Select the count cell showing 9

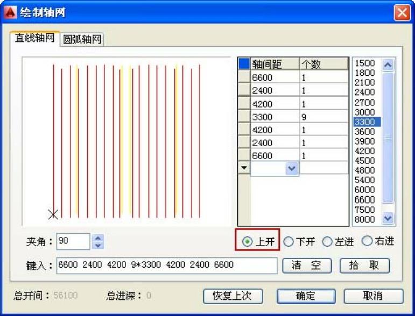point(324,117)
